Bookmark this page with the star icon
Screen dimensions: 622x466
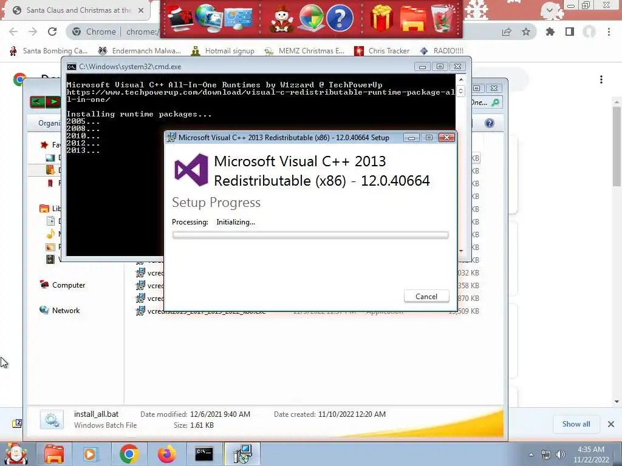pos(526,32)
